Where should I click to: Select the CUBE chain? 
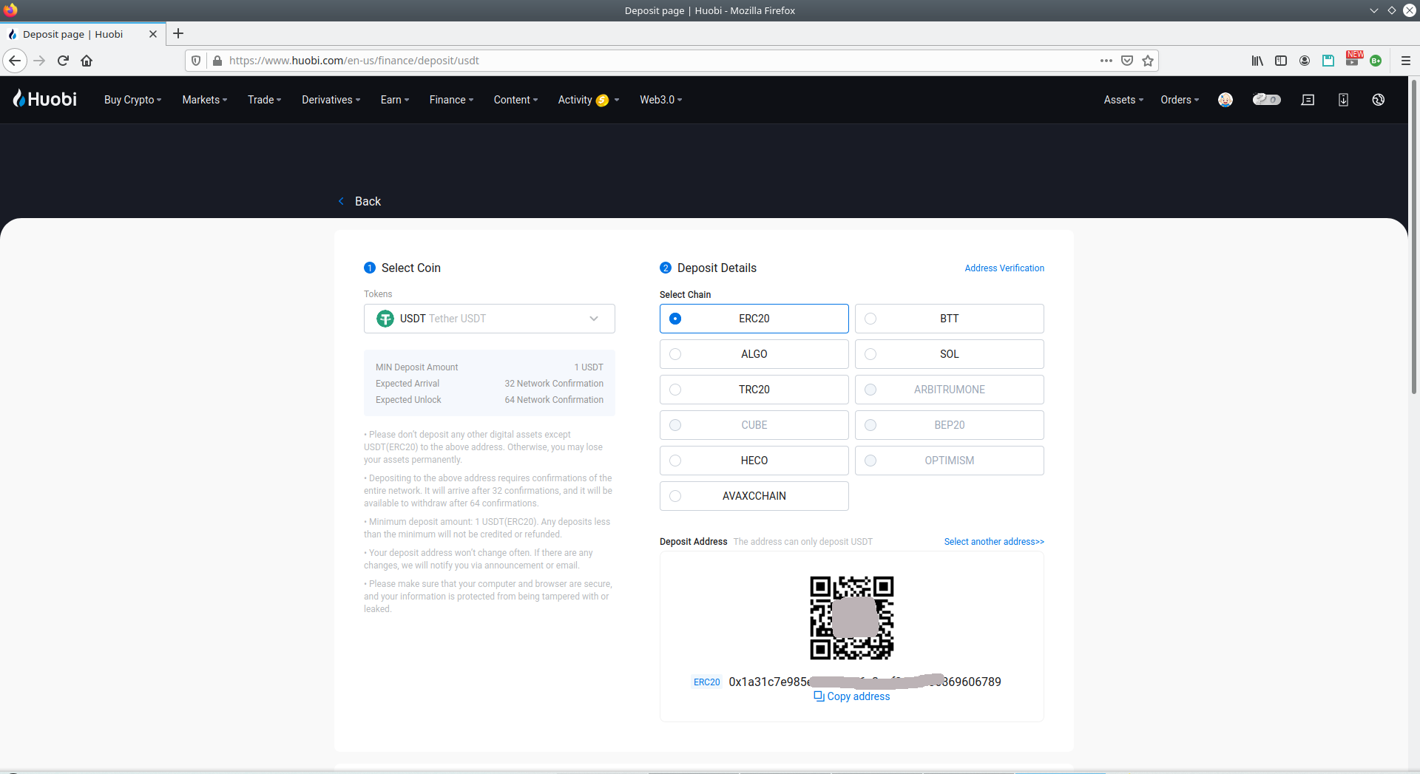pos(754,425)
